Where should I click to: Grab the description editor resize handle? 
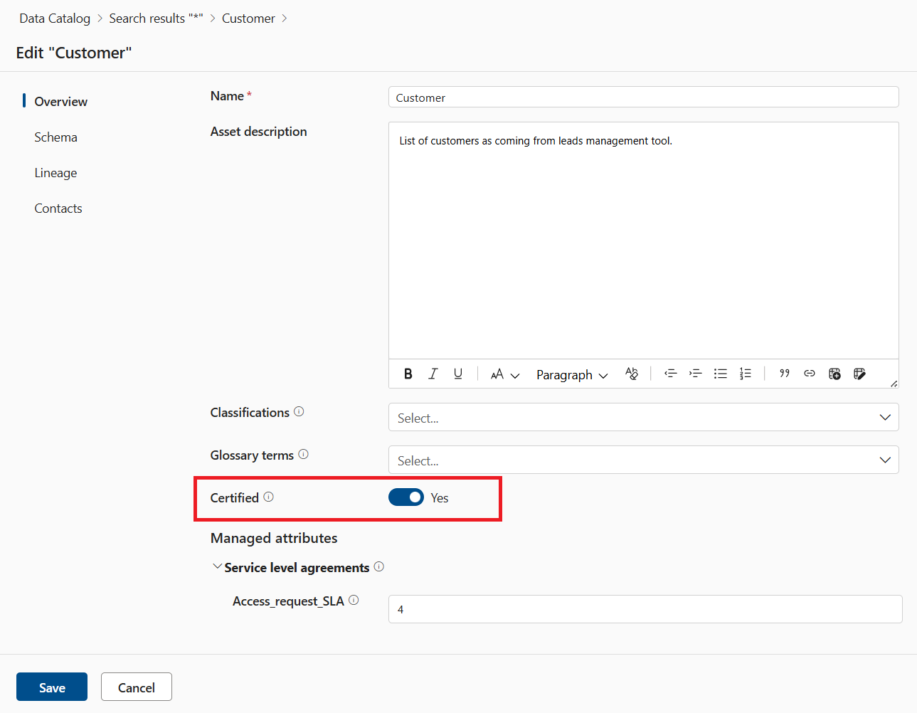click(894, 384)
